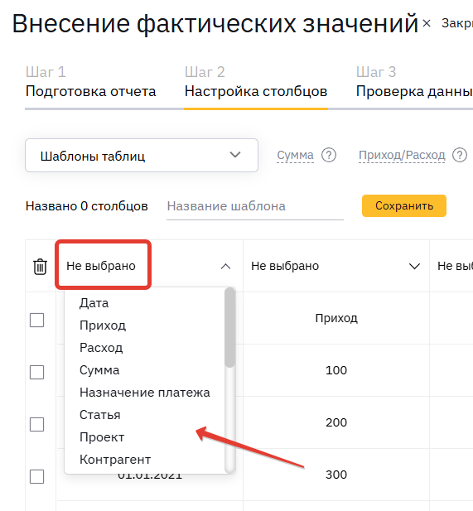
Task: Choose Проект from the dropdown list
Action: (102, 437)
